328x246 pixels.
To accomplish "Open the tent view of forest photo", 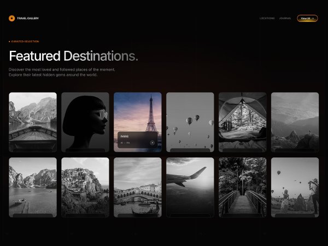I will (x=243, y=122).
